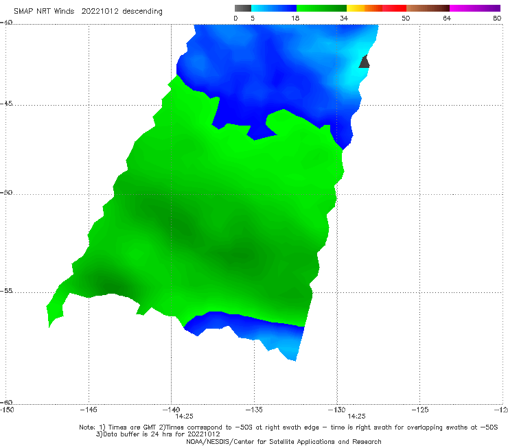The width and height of the screenshot is (508, 446).
Task: Click the latitude label '-45'
Action: [x=6, y=104]
